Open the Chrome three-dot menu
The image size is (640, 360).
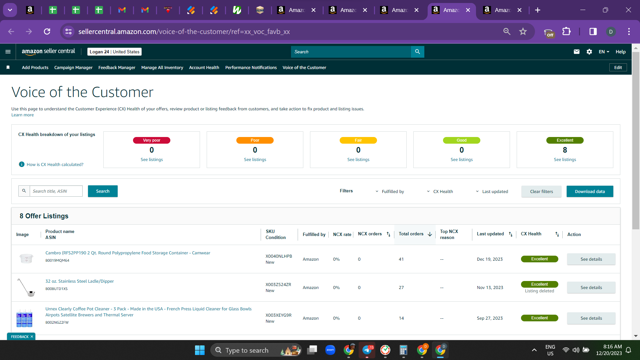tap(629, 31)
